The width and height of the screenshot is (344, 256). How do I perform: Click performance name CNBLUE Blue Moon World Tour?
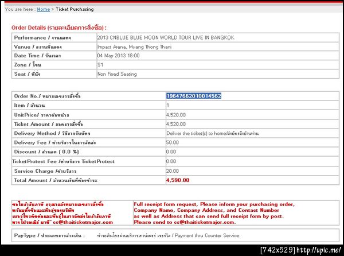pyautogui.click(x=166, y=37)
